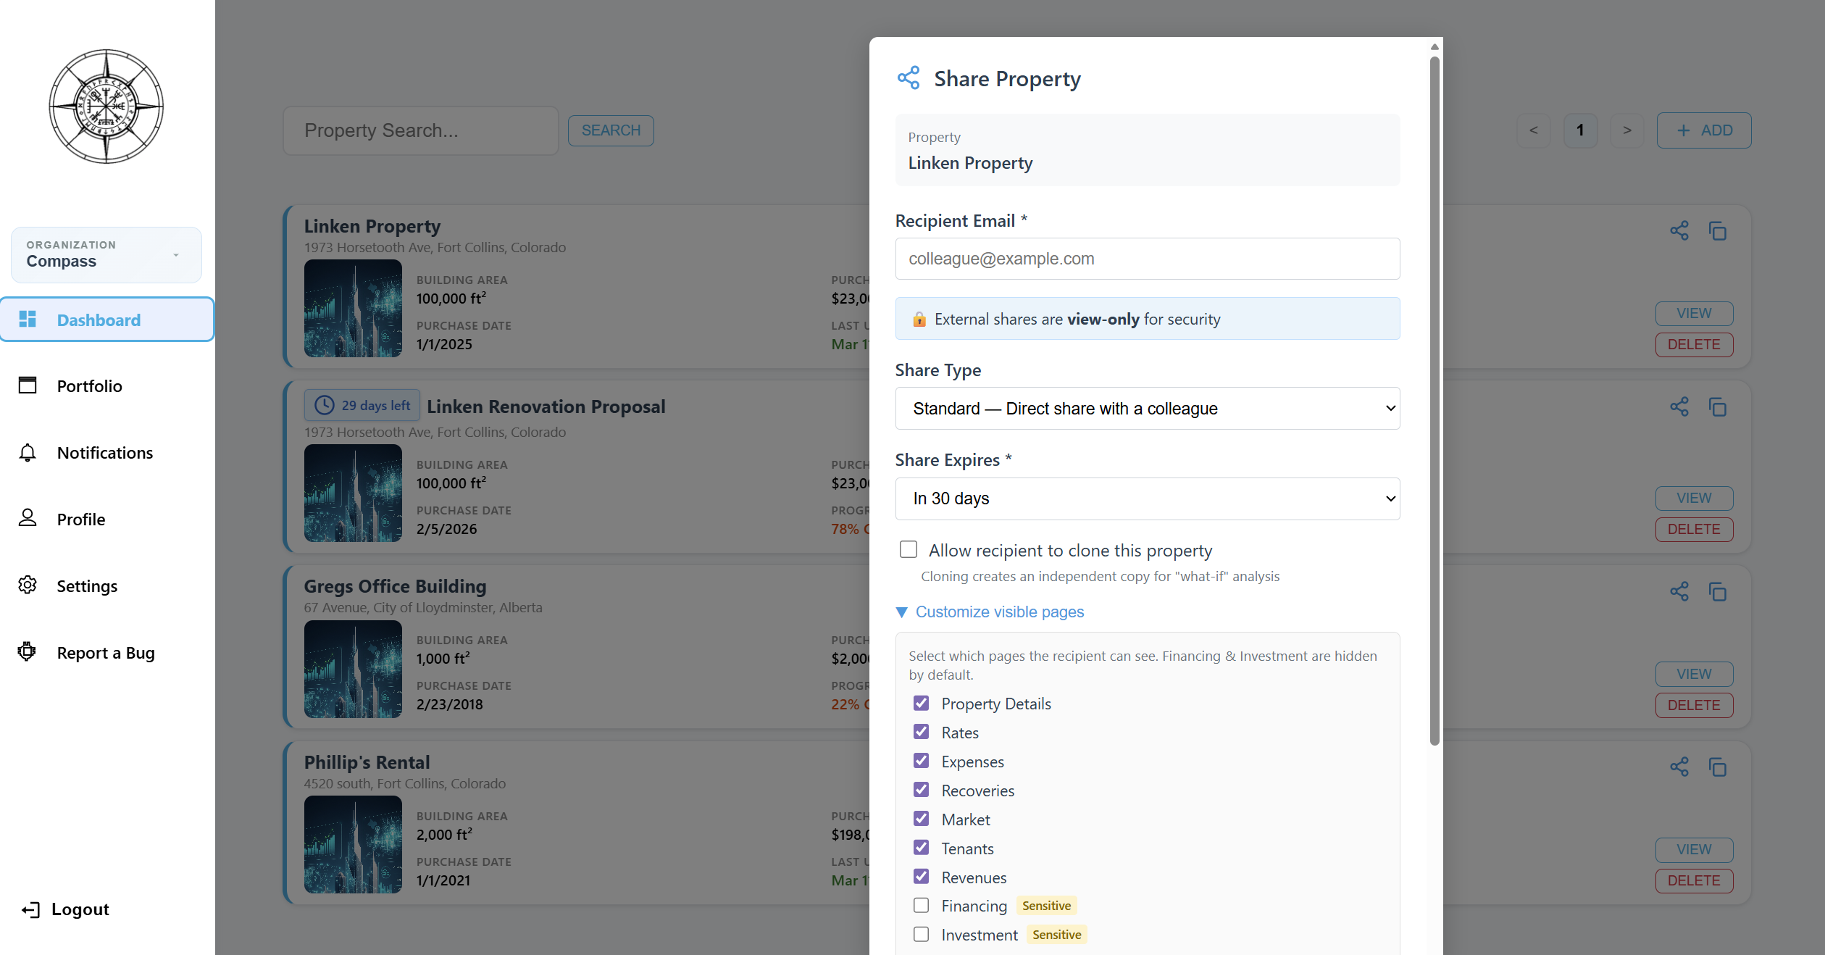The width and height of the screenshot is (1825, 955).
Task: Open the Share Expires dropdown
Action: (1147, 499)
